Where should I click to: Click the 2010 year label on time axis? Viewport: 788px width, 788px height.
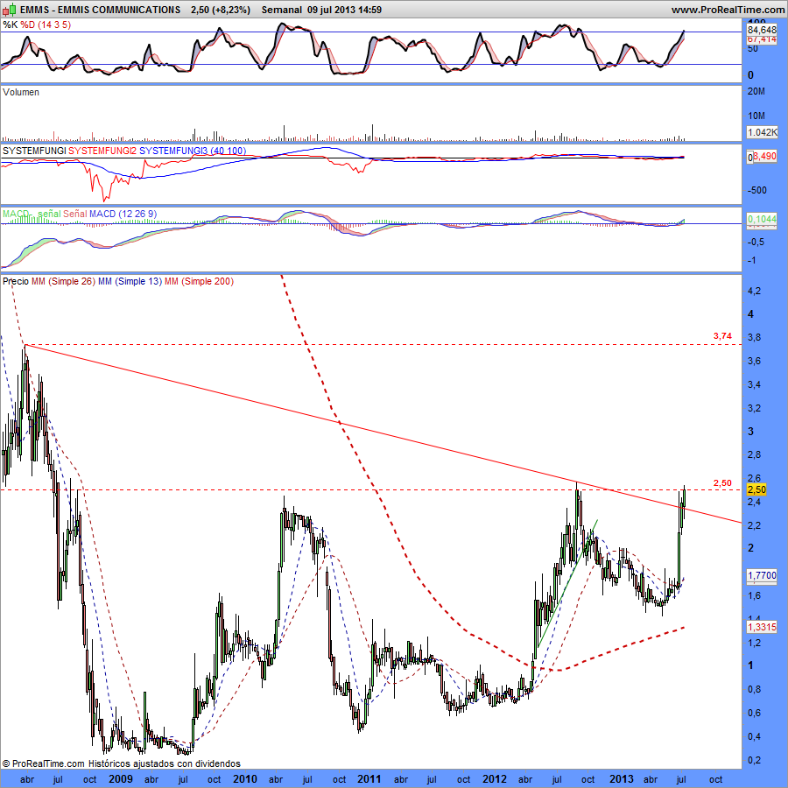(245, 779)
